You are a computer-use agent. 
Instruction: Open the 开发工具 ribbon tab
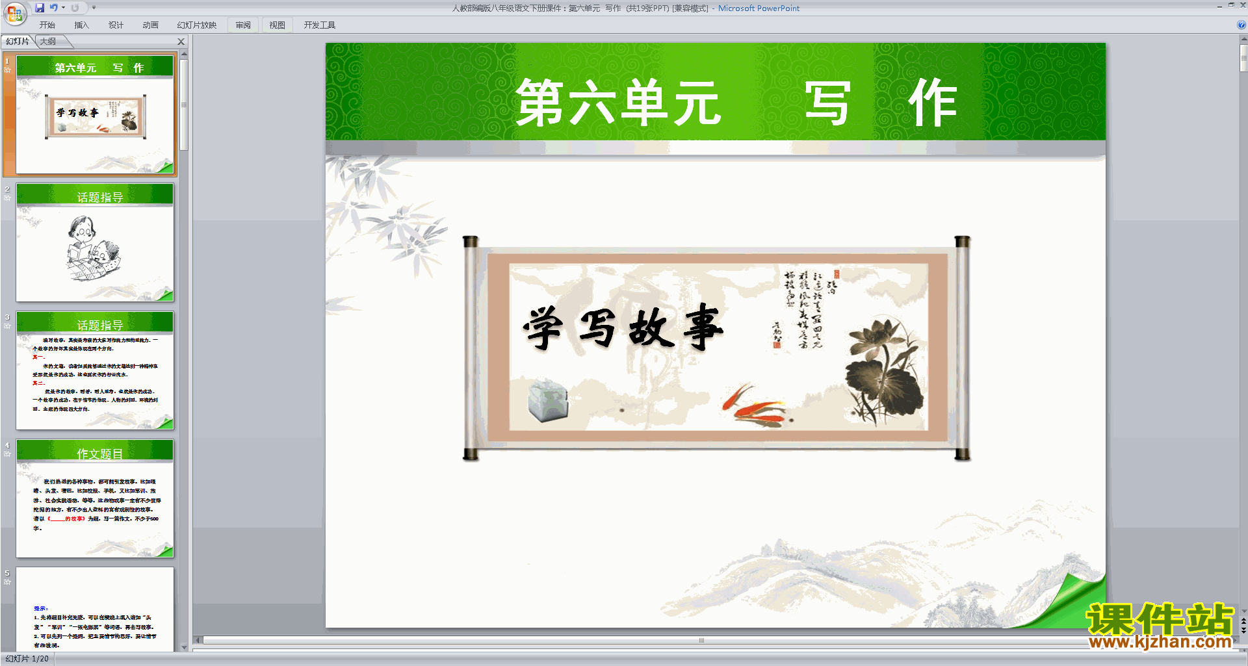pyautogui.click(x=319, y=25)
